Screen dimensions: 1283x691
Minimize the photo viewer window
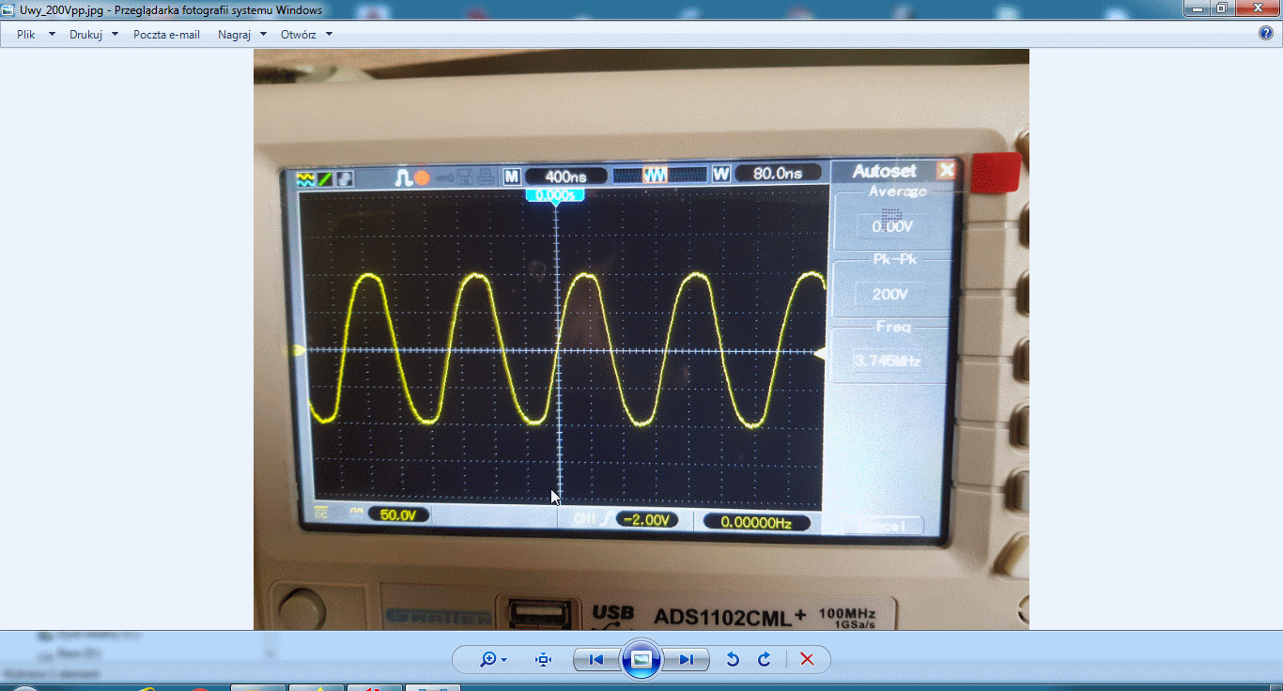(1197, 8)
